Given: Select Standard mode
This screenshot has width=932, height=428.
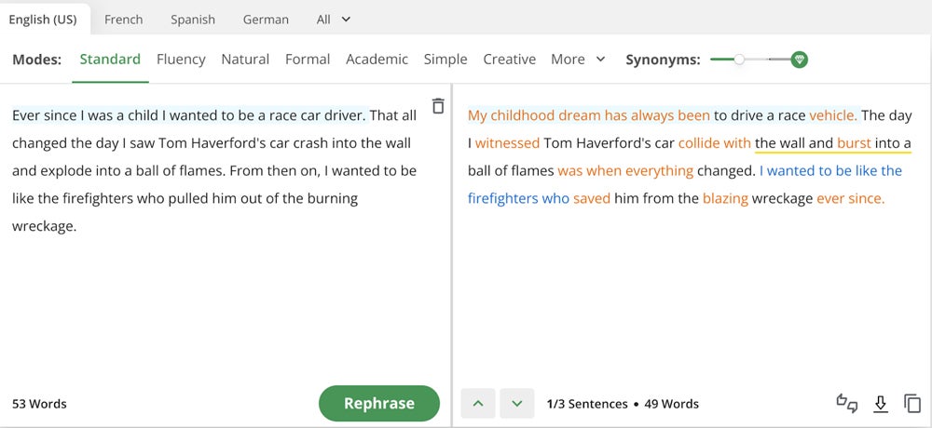Looking at the screenshot, I should tap(110, 60).
